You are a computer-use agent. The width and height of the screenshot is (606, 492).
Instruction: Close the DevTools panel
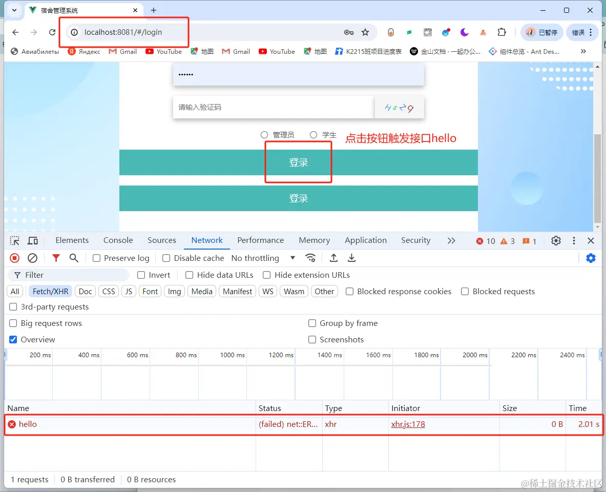(x=591, y=240)
